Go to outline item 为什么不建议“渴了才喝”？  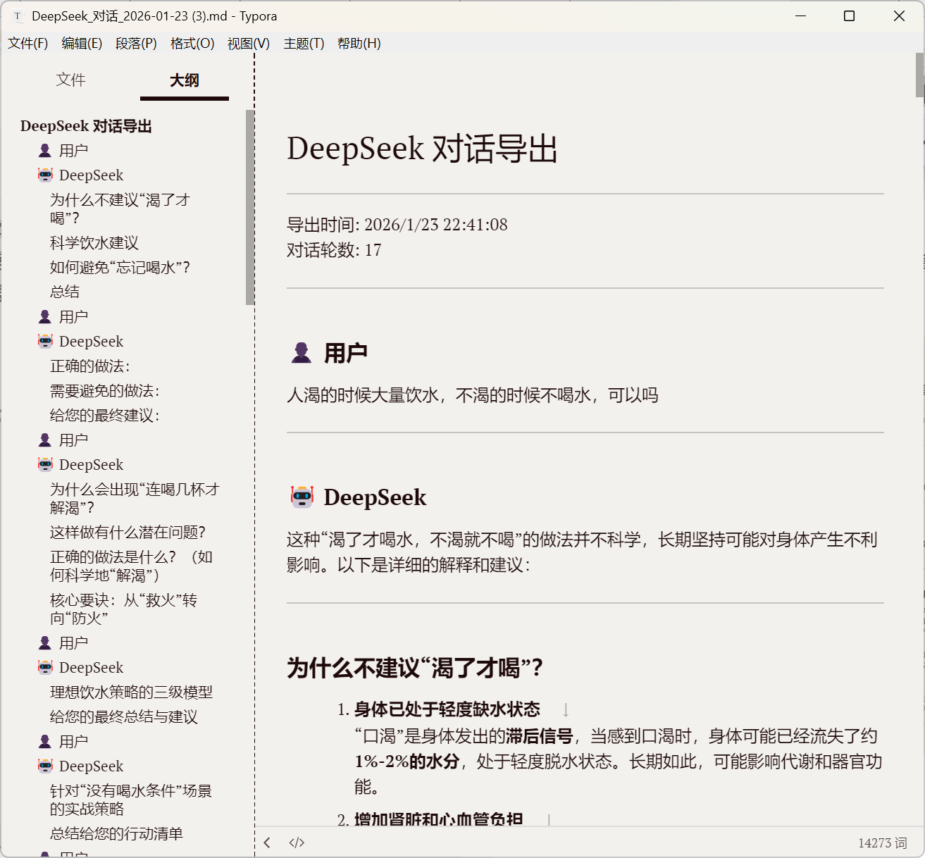click(x=120, y=209)
